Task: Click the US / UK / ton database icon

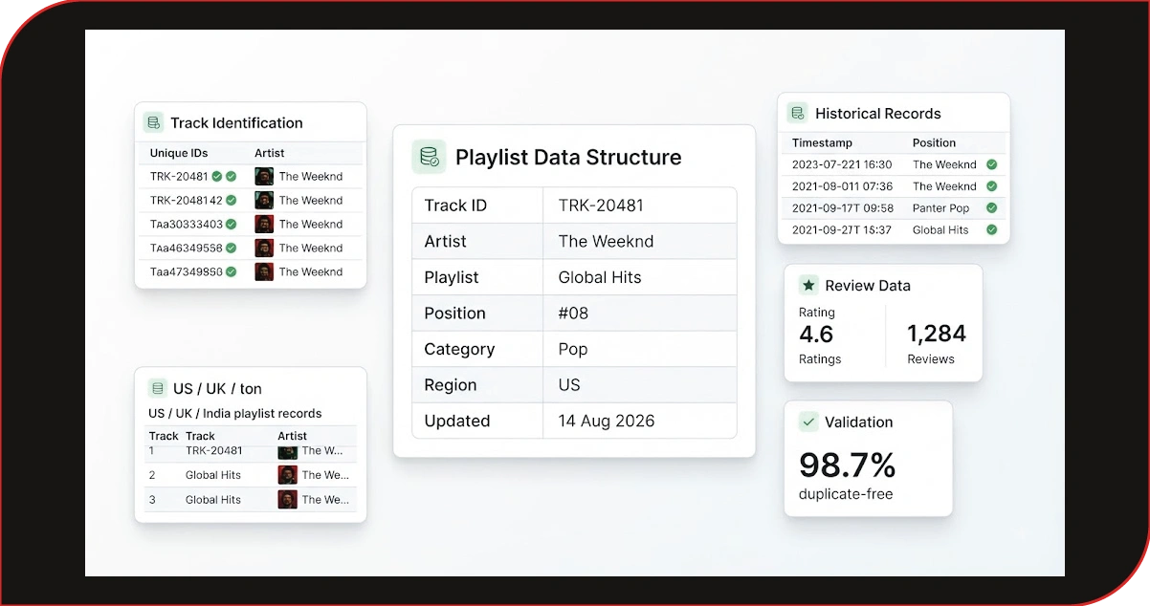Action: tap(157, 388)
